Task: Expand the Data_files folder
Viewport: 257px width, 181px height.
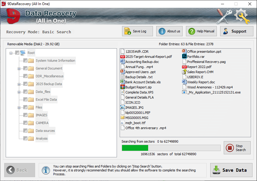Action: [19, 92]
